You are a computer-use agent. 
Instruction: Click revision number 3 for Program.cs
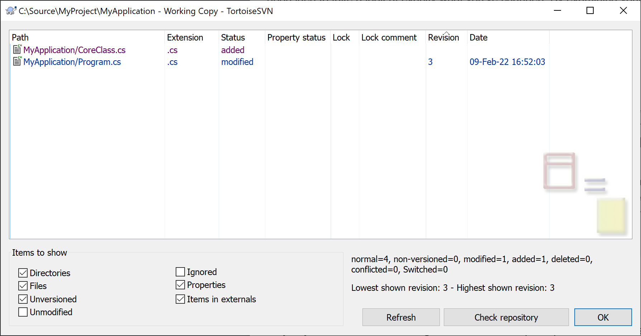[x=430, y=62]
